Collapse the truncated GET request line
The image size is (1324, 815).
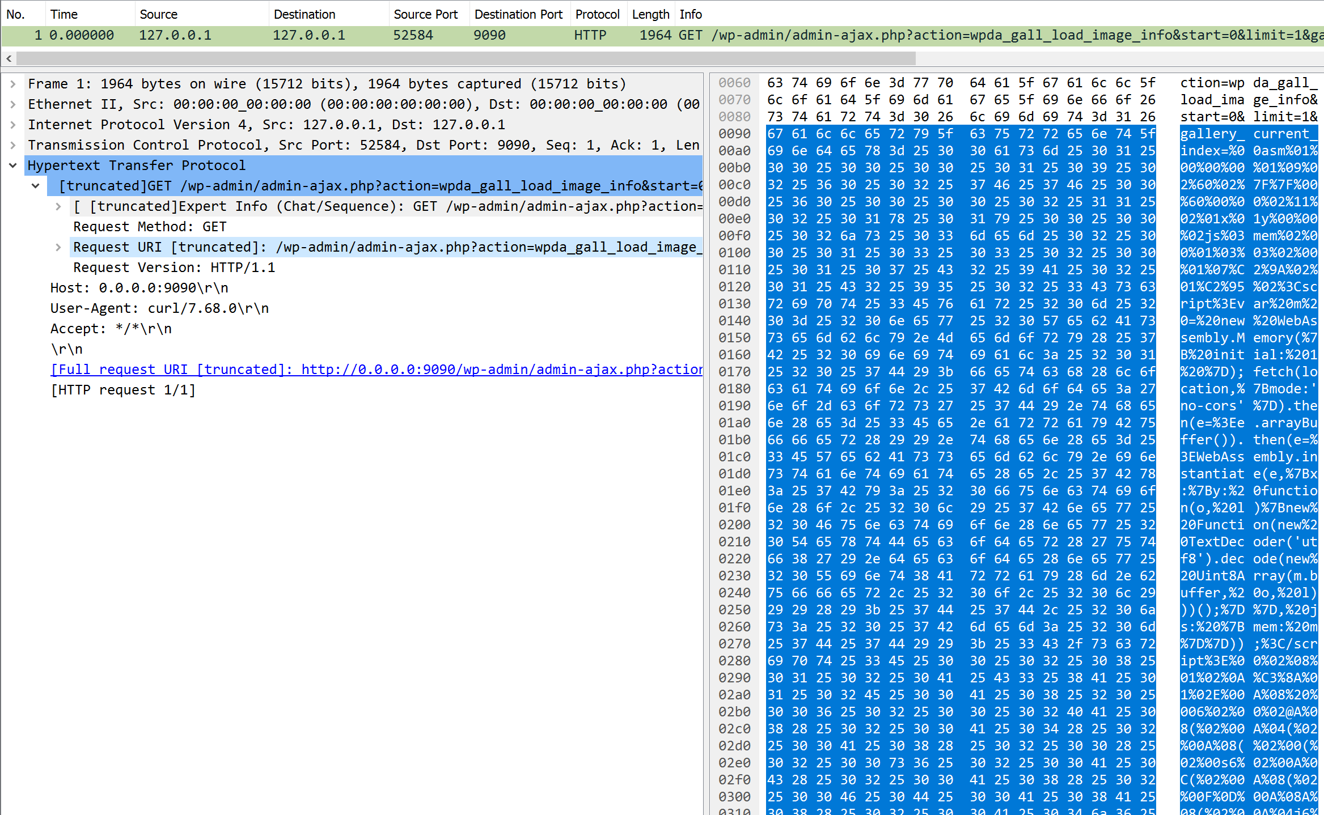point(36,186)
